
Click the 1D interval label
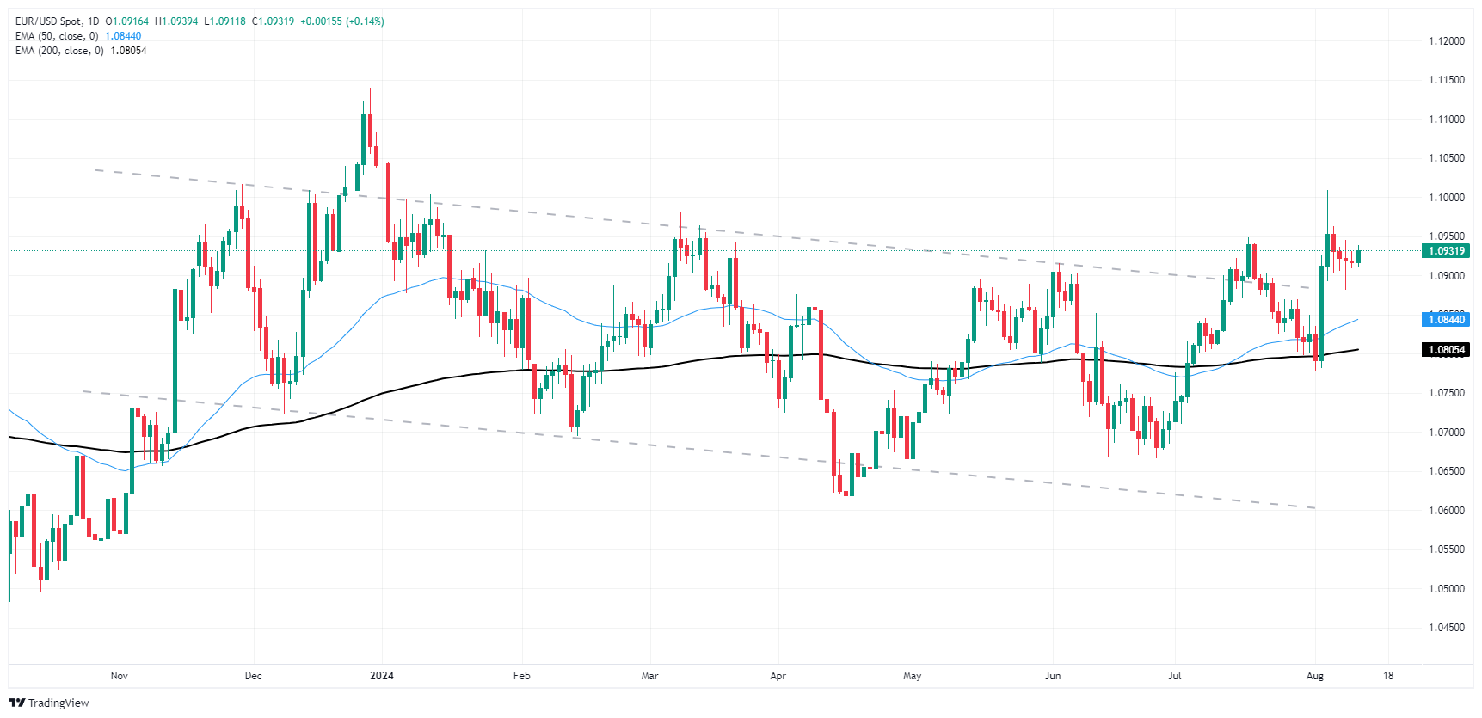tap(92, 21)
